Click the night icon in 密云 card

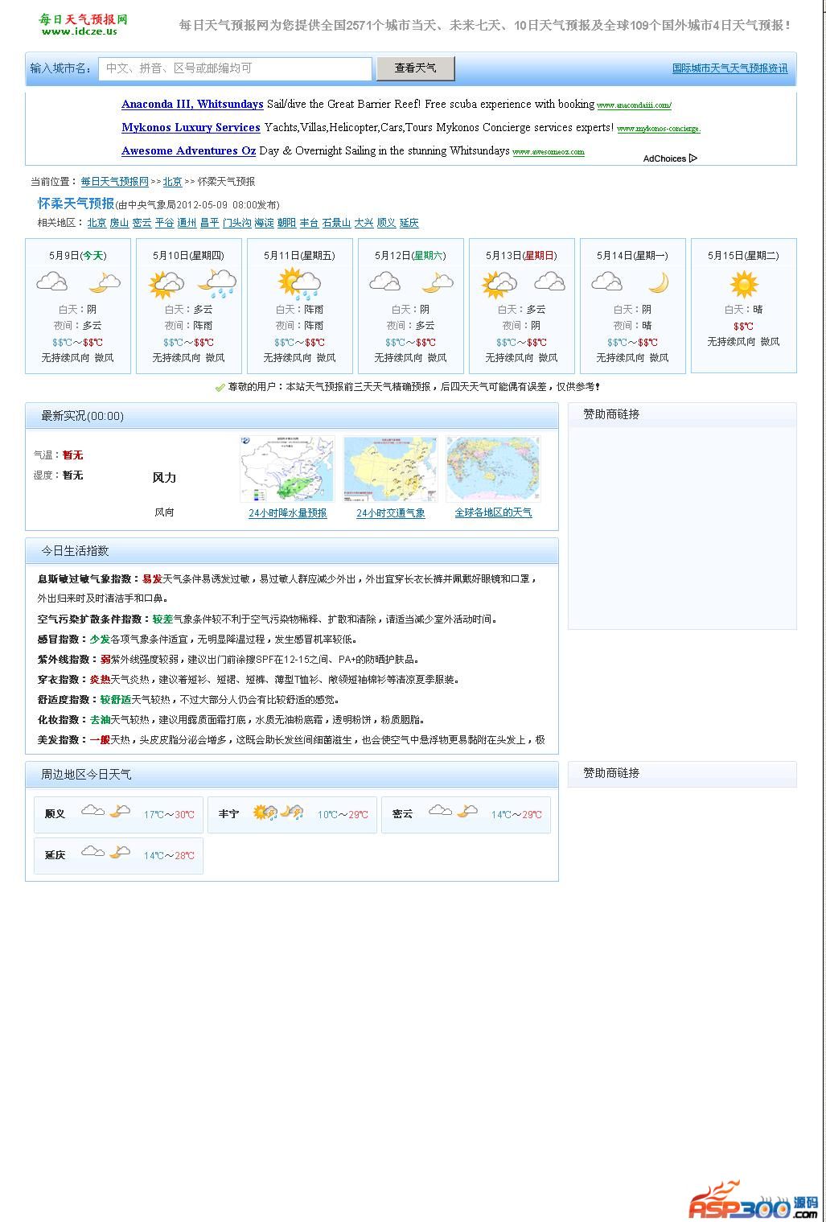point(467,811)
